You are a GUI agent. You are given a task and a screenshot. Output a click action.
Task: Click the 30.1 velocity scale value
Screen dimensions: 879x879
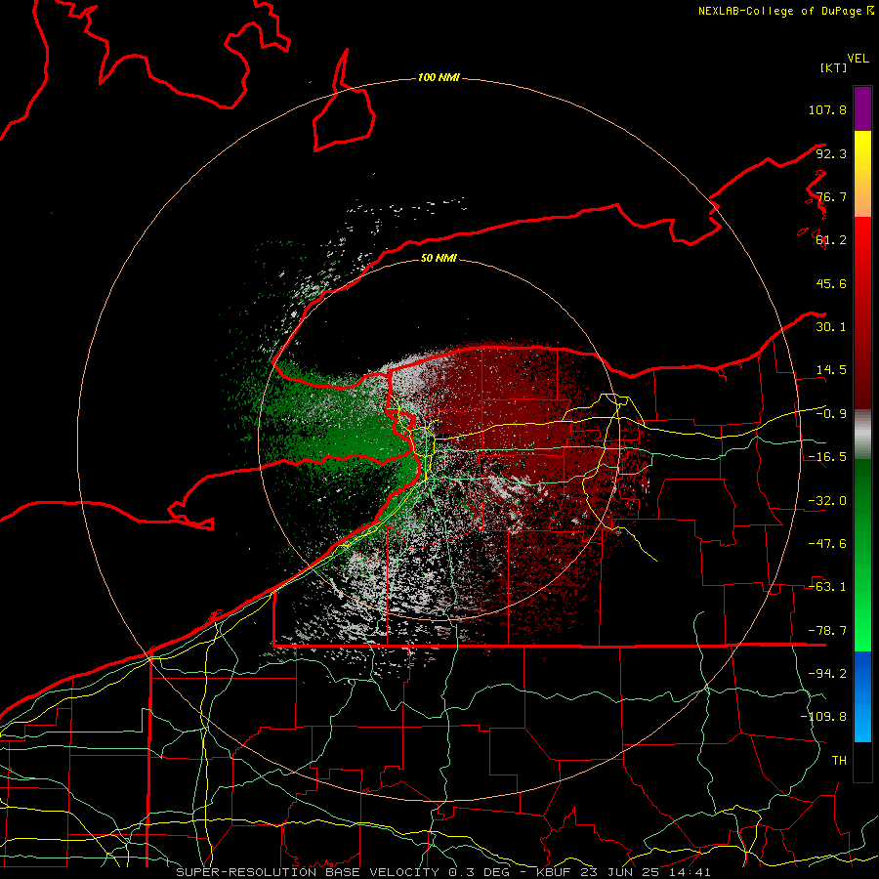point(831,327)
